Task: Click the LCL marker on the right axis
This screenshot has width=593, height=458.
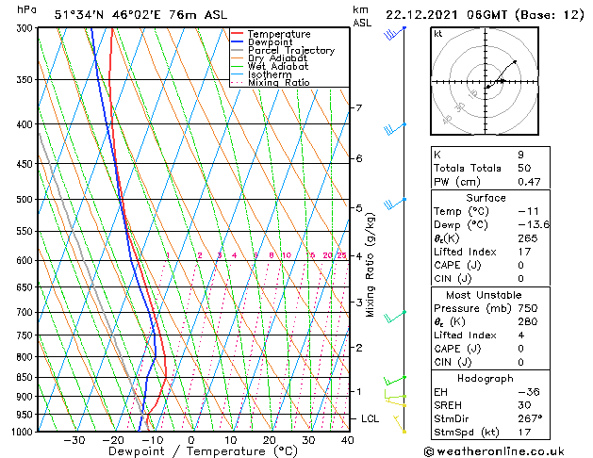Action: [x=371, y=418]
